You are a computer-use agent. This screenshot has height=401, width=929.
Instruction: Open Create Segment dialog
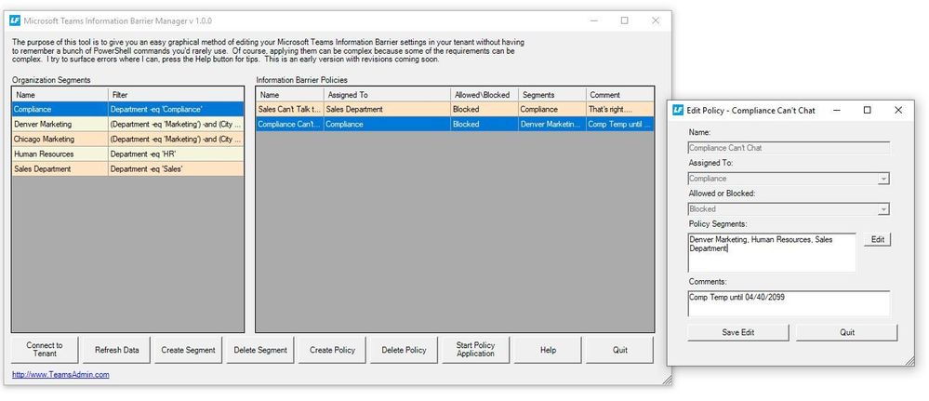[x=189, y=350]
